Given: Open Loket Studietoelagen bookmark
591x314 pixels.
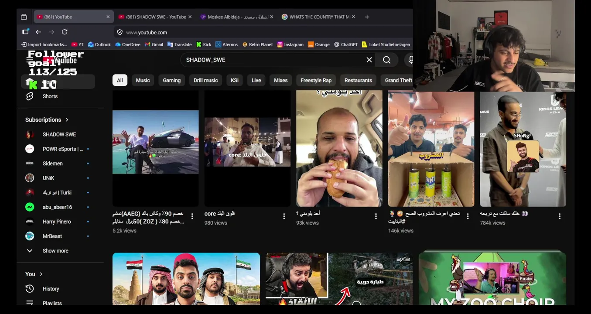Looking at the screenshot, I should coord(386,44).
